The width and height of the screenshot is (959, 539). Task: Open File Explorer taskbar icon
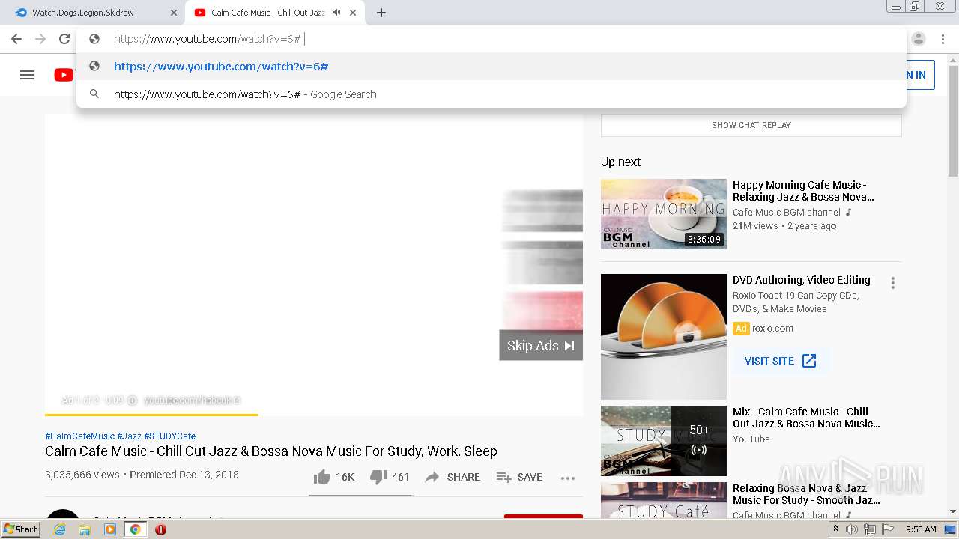click(x=85, y=529)
